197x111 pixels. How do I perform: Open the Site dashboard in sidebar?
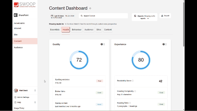click(x=16, y=35)
